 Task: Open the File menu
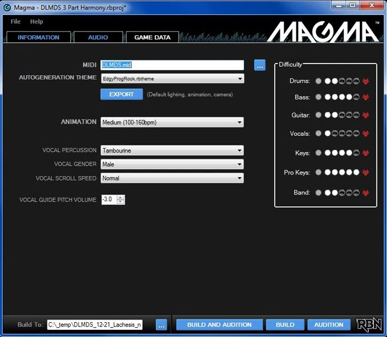pyautogui.click(x=15, y=22)
